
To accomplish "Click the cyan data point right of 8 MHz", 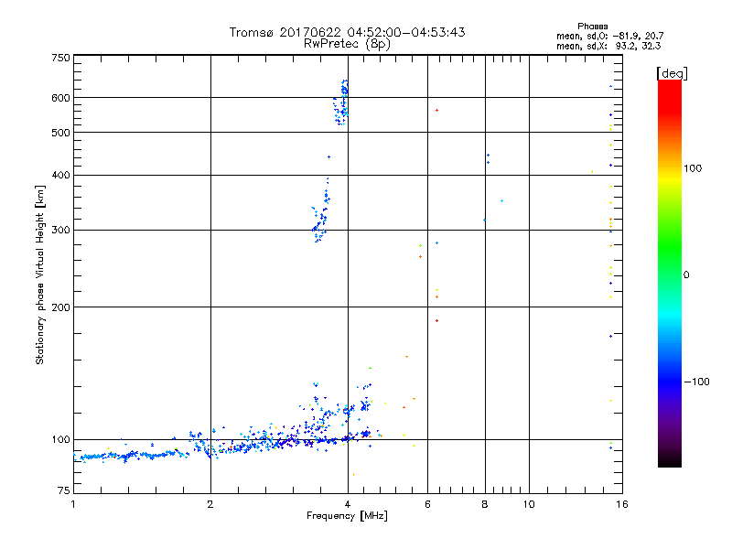I will point(502,200).
